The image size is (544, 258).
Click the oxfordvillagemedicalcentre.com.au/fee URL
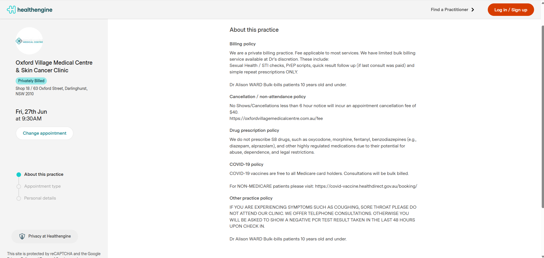[x=276, y=119]
